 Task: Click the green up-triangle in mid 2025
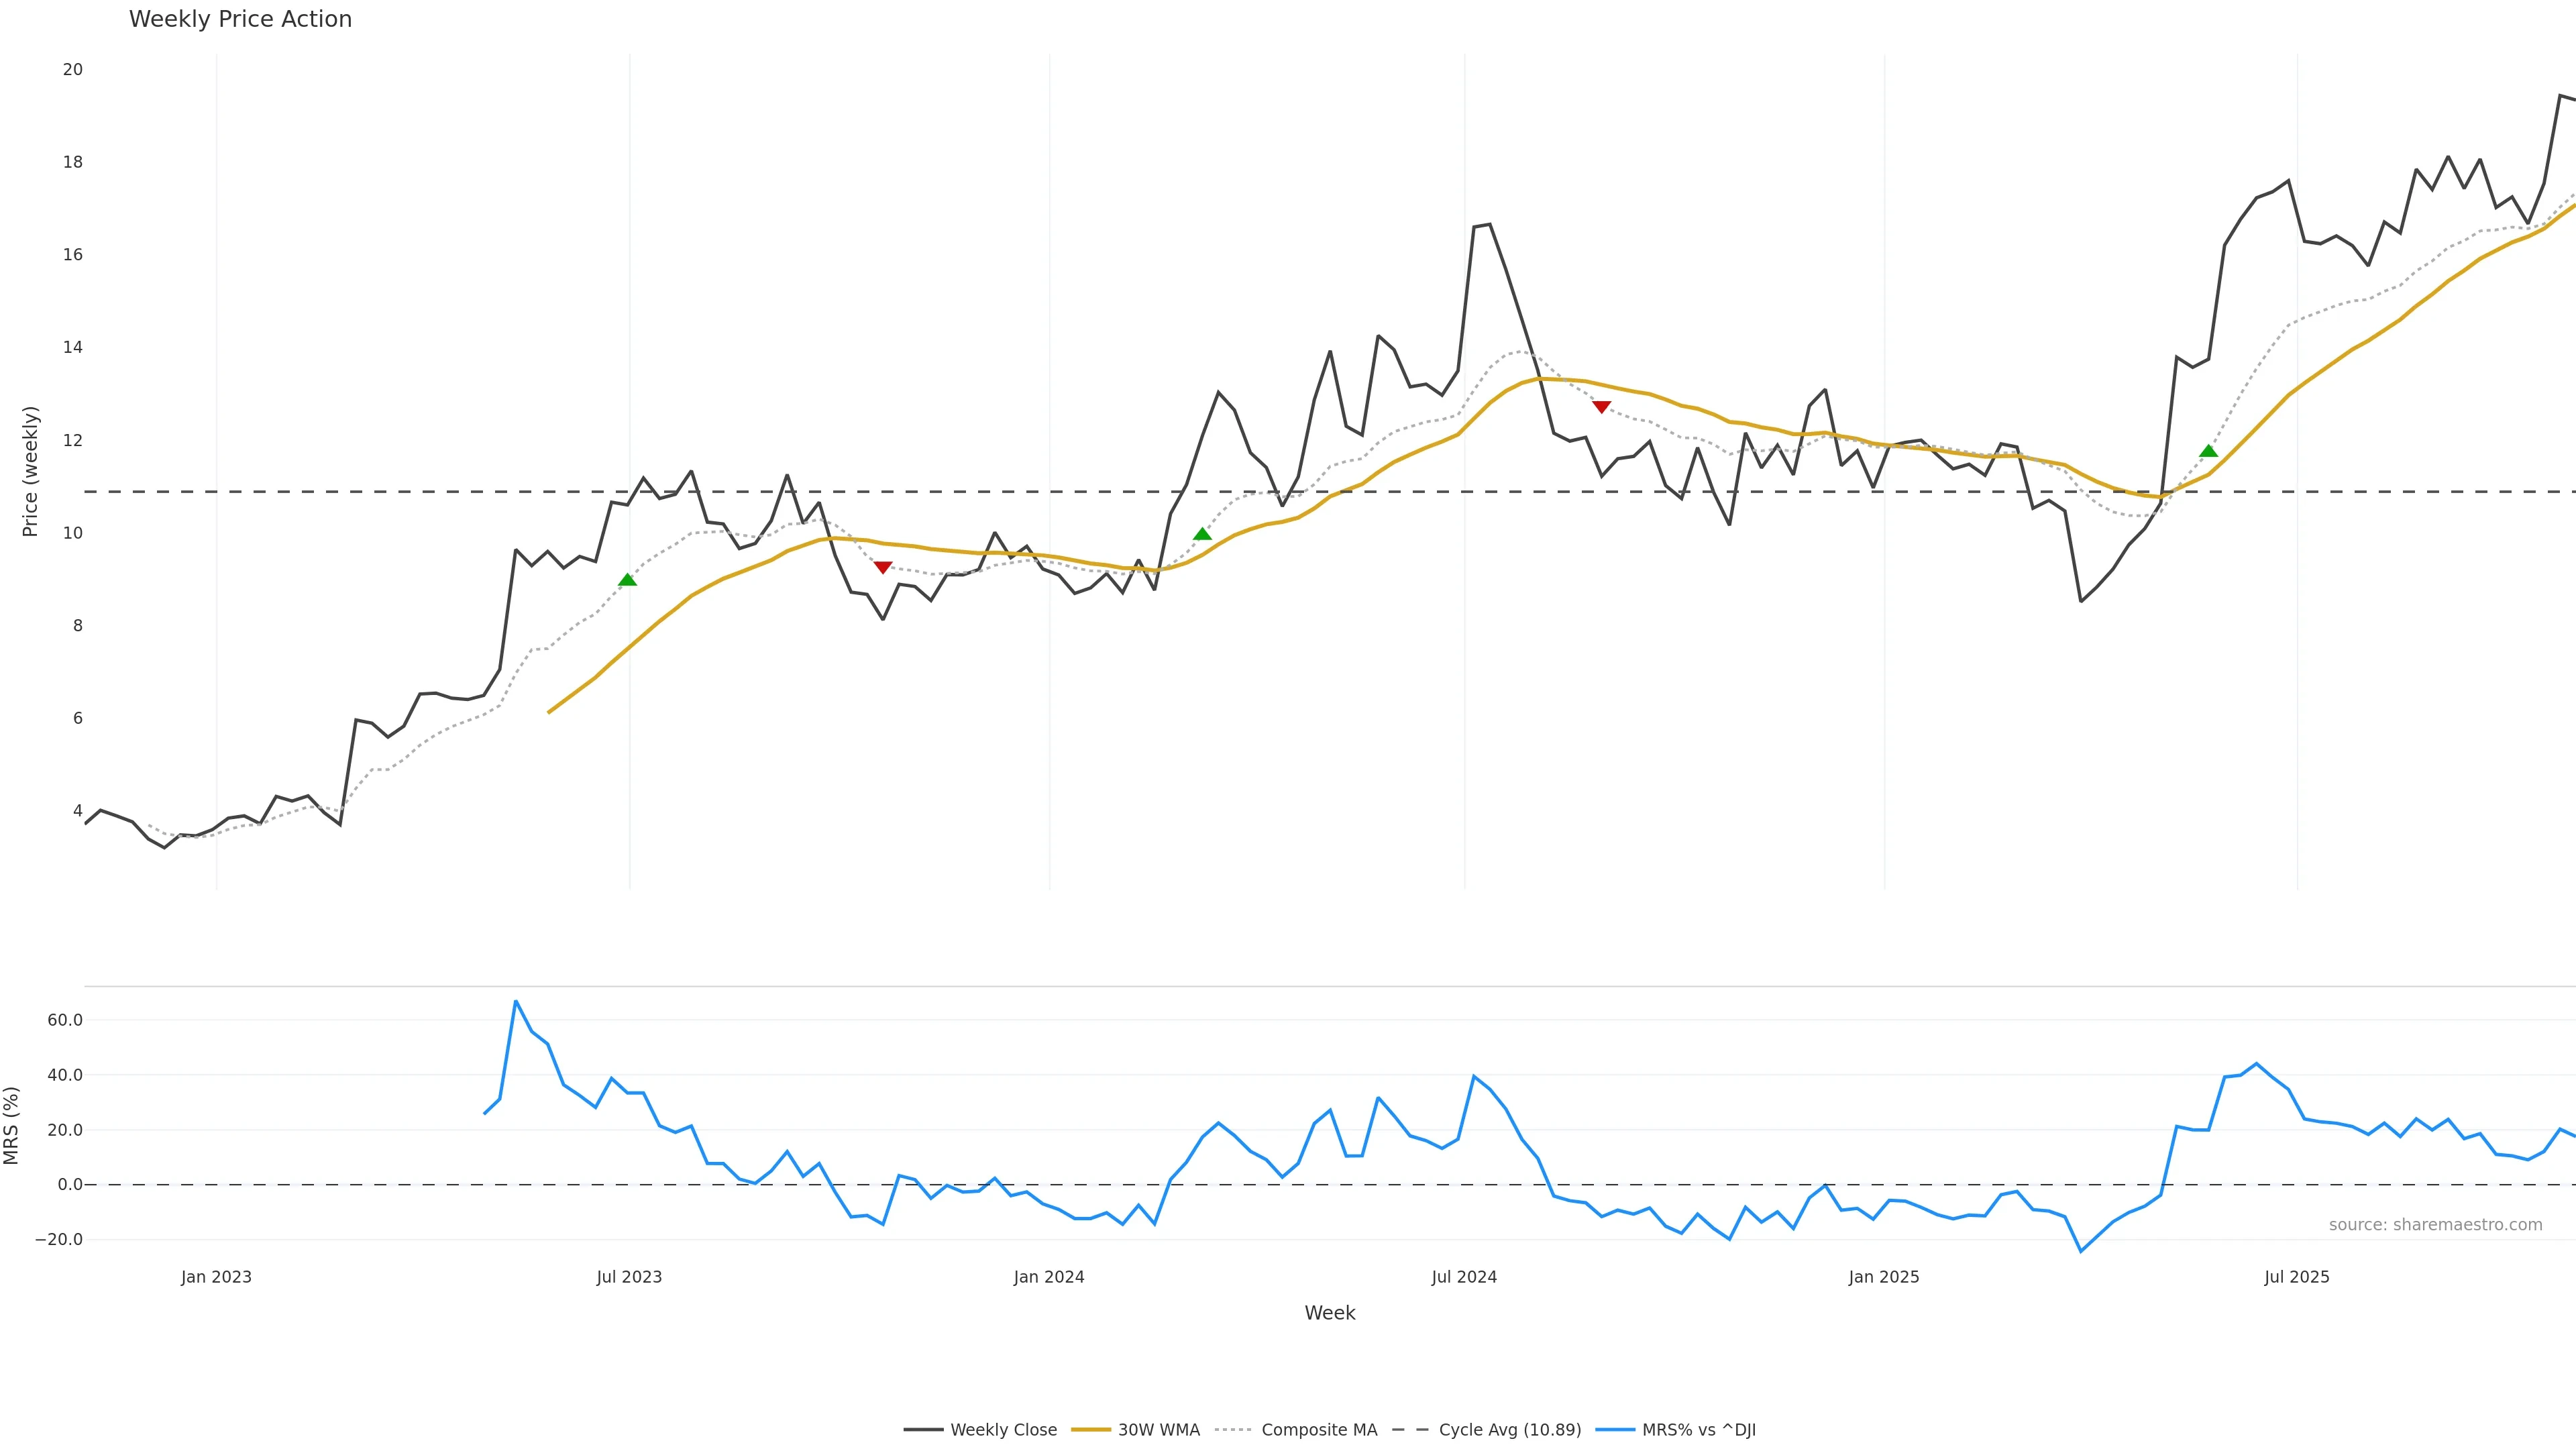(2208, 451)
